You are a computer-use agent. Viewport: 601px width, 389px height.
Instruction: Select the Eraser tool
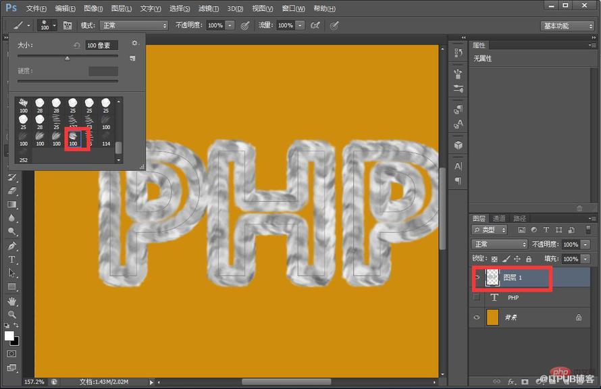12,190
